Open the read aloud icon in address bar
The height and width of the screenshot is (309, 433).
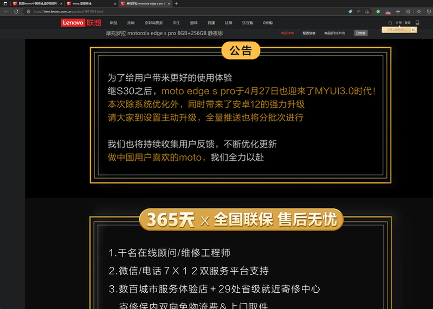click(x=358, y=11)
